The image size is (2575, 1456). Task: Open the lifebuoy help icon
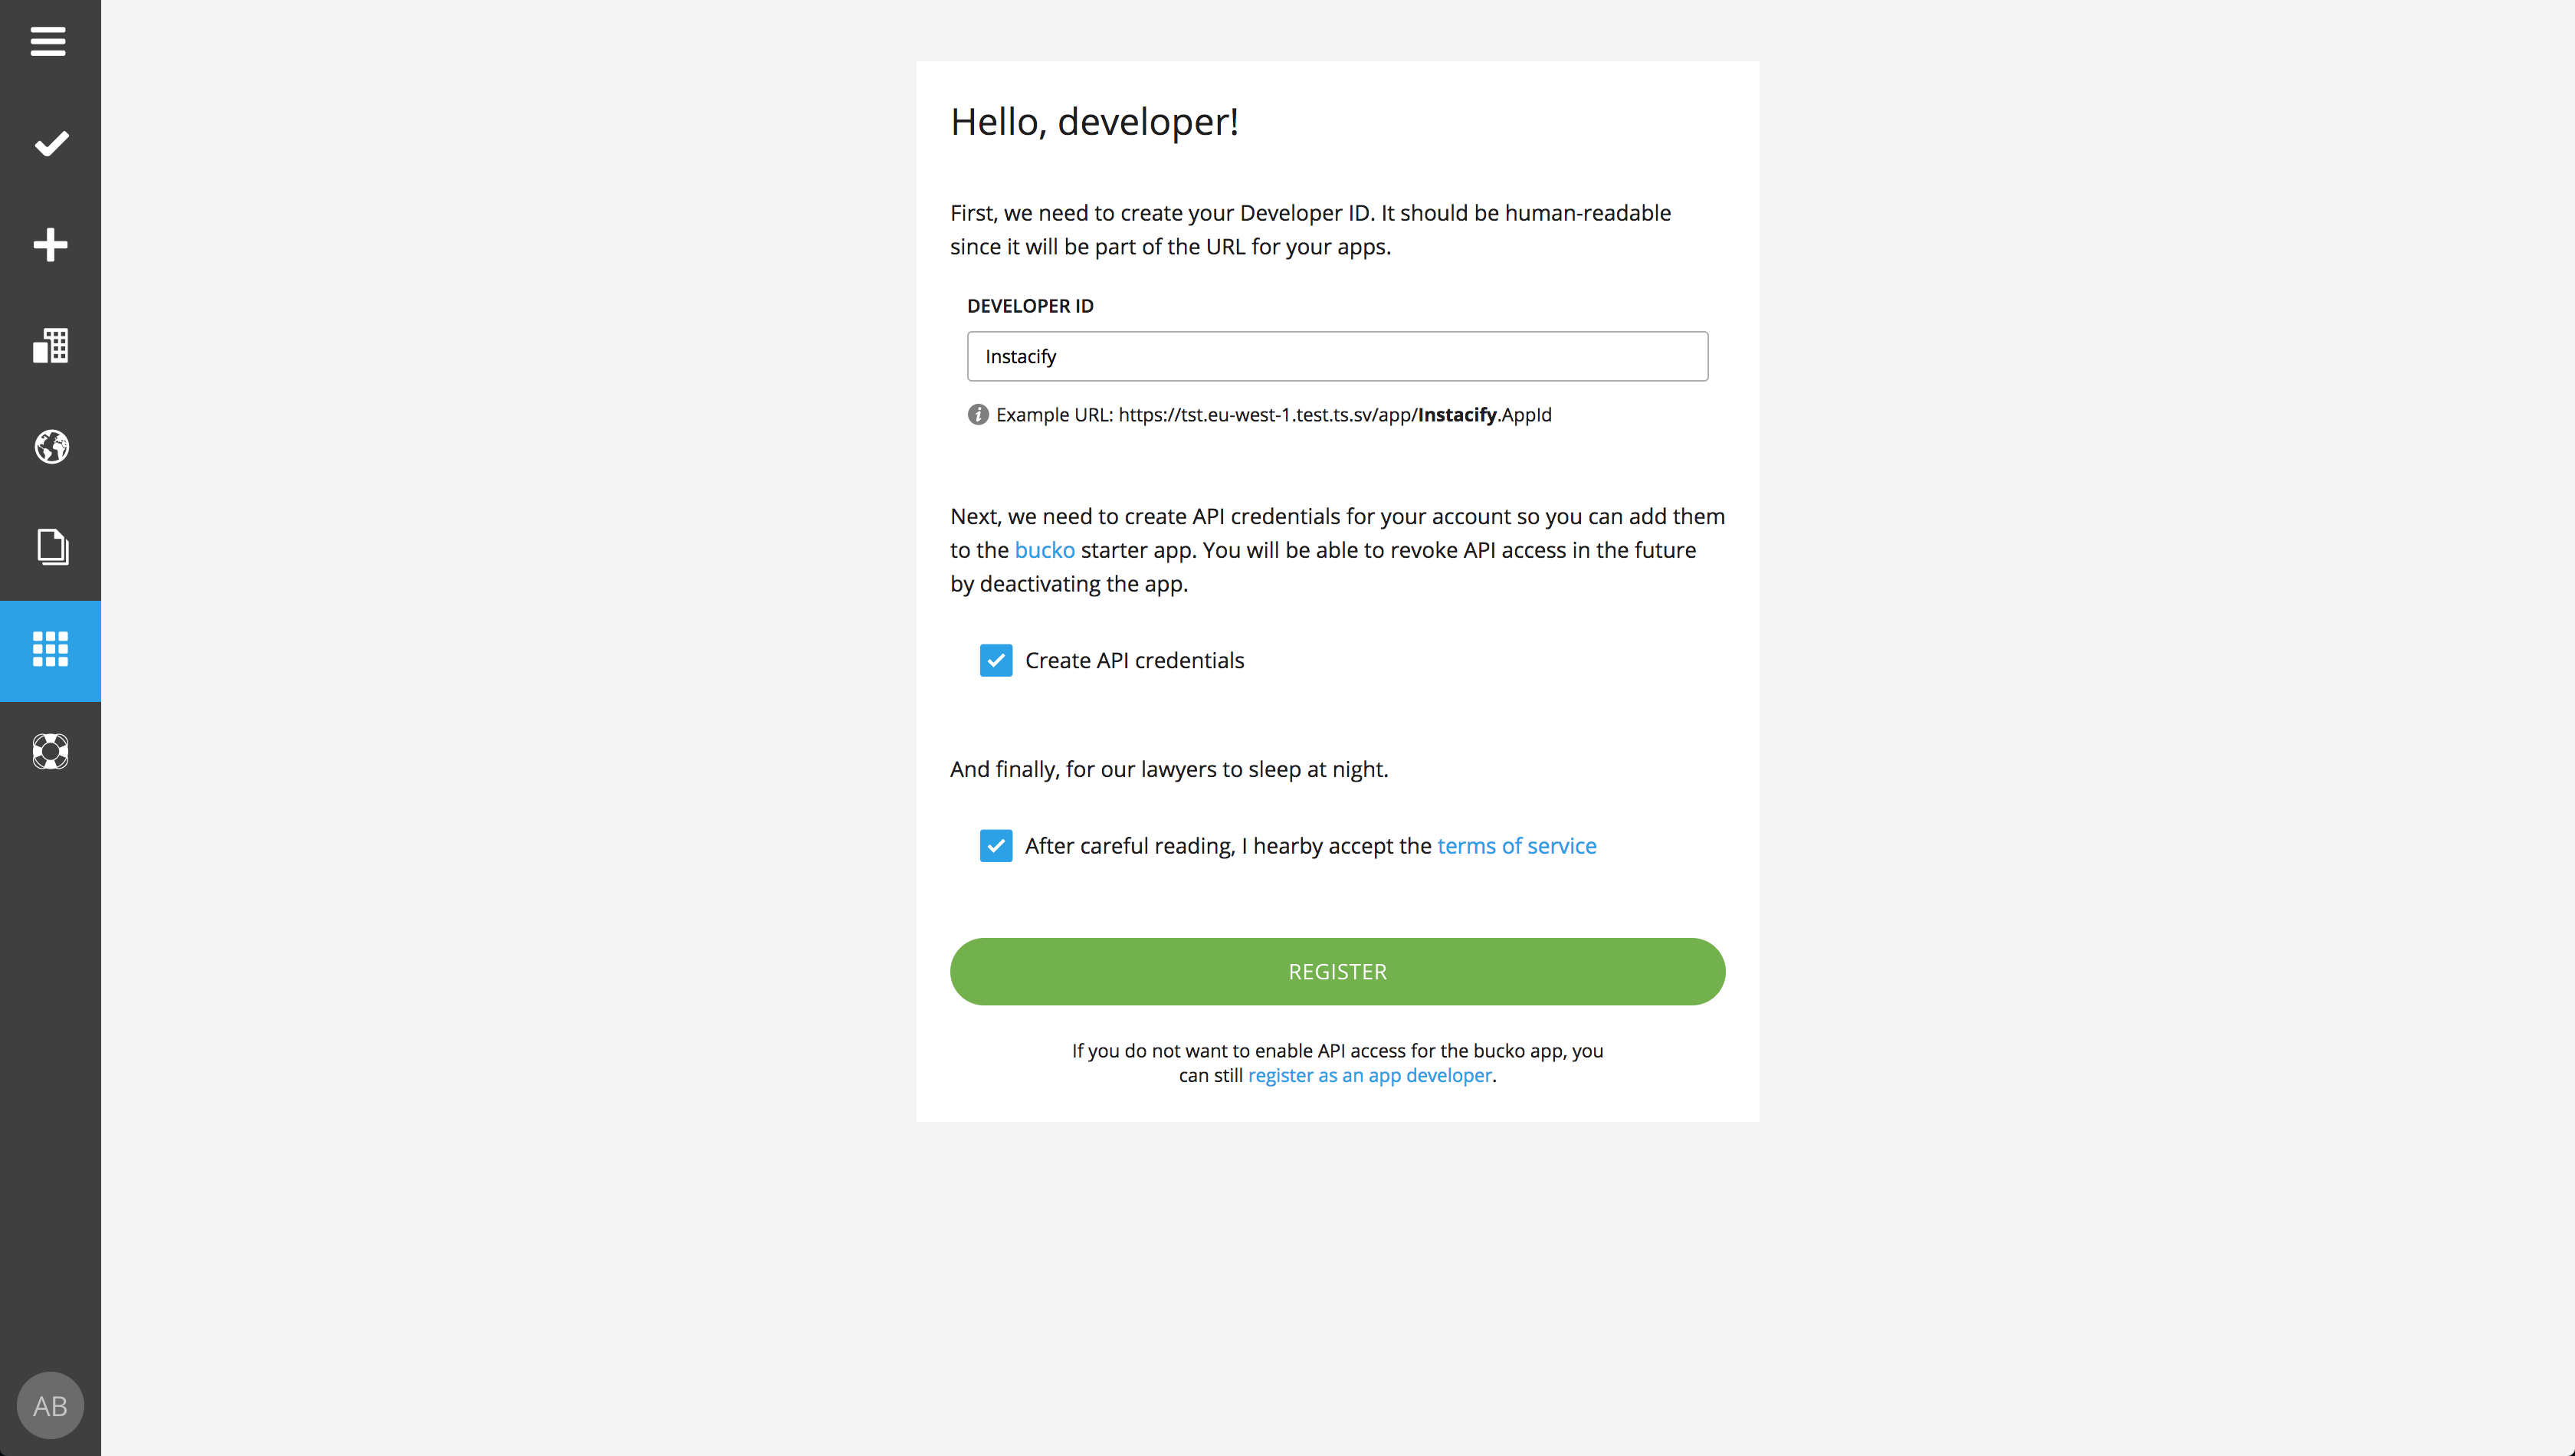click(50, 751)
